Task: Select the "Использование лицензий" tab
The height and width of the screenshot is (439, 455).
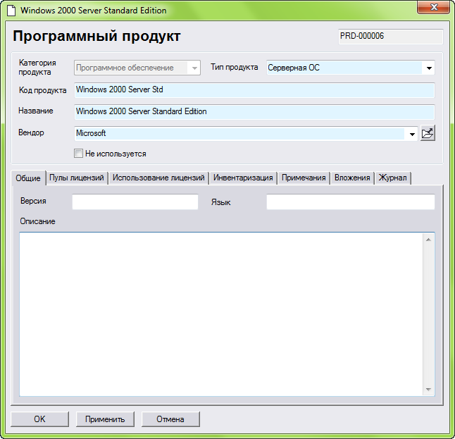Action: coord(158,178)
